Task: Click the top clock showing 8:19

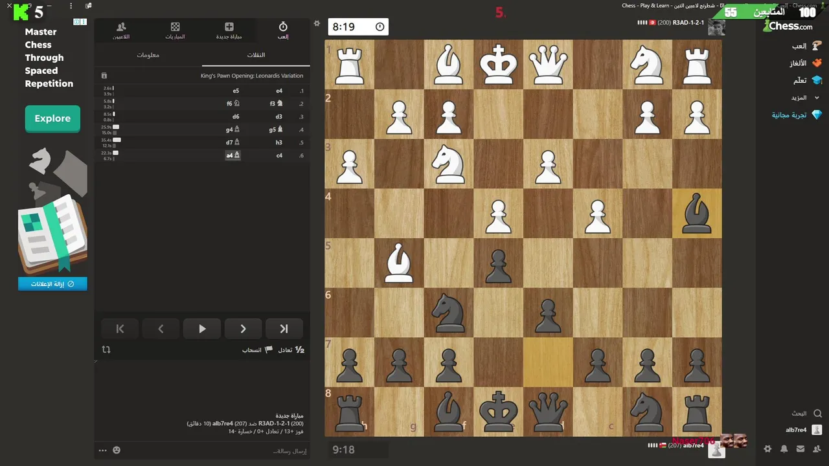Action: click(x=358, y=27)
